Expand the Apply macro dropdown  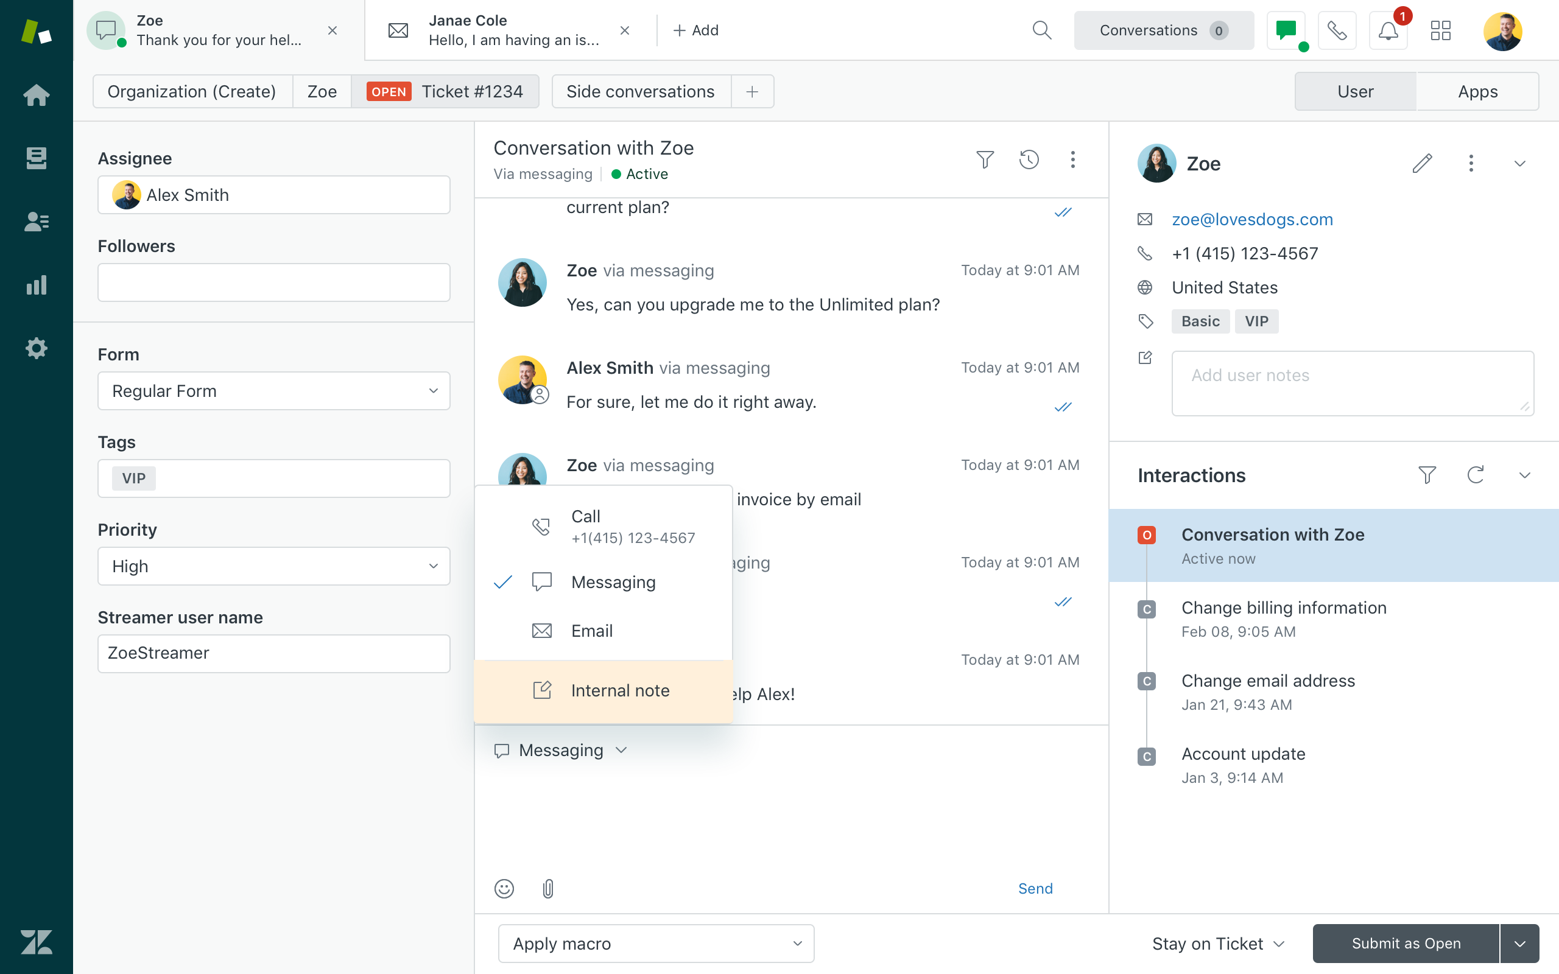coord(799,942)
